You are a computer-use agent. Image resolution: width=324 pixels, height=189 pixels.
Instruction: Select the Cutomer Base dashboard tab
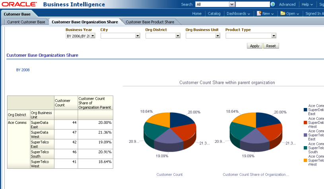17,14
